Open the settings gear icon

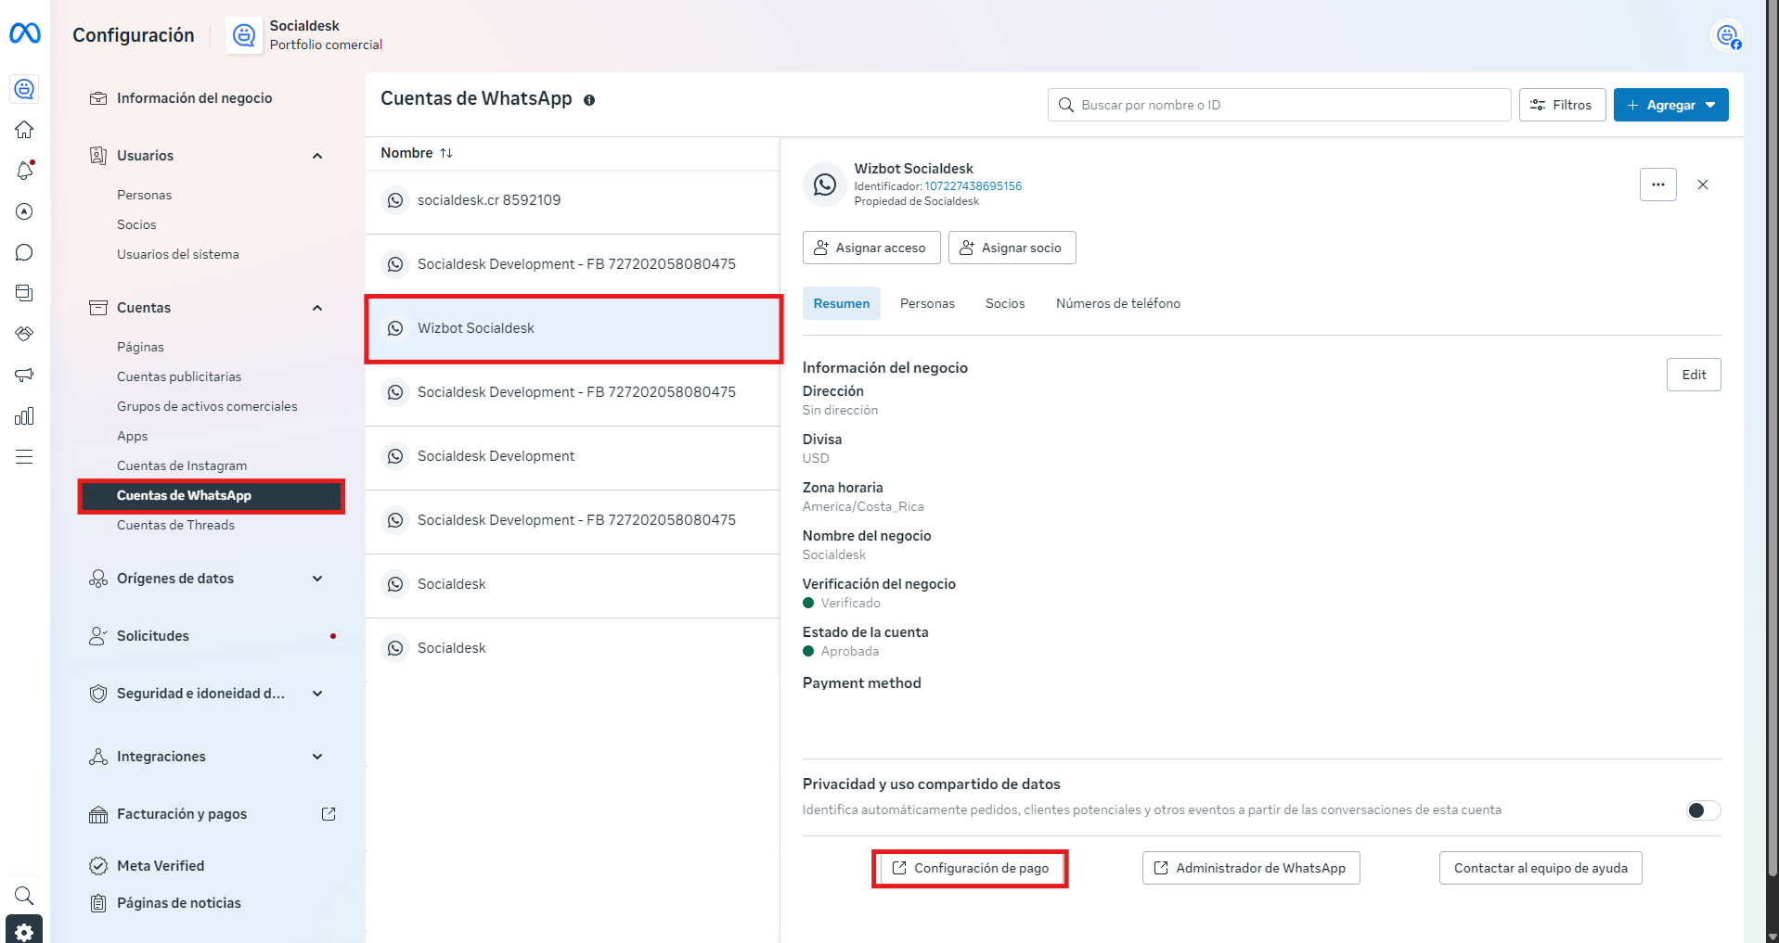pos(25,931)
